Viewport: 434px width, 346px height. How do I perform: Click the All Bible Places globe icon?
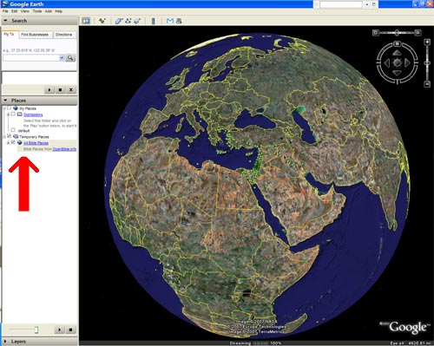[x=20, y=142]
